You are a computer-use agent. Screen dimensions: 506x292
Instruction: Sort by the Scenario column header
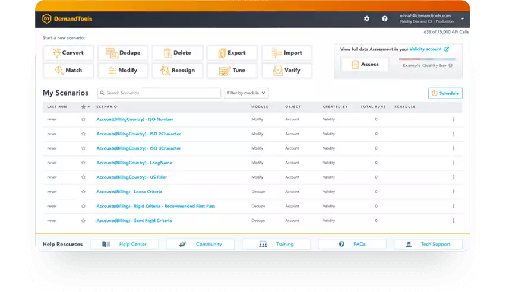(x=106, y=107)
